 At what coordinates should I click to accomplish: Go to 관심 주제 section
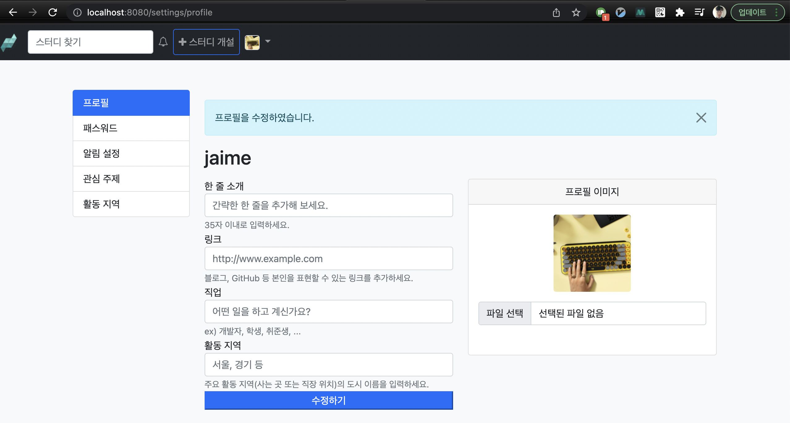point(131,179)
